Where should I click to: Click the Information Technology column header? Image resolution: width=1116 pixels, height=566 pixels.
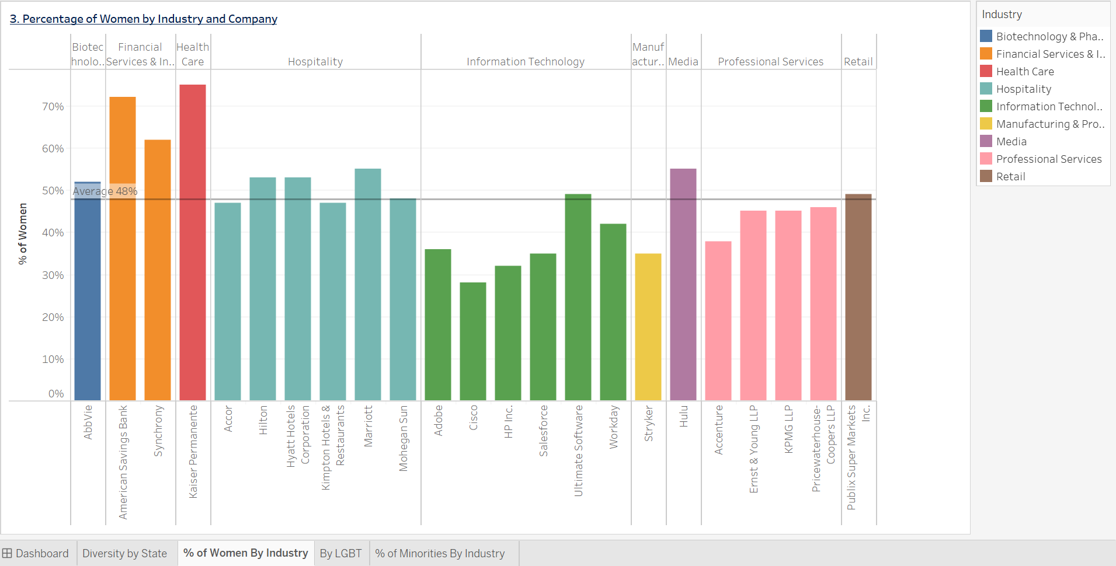(526, 61)
